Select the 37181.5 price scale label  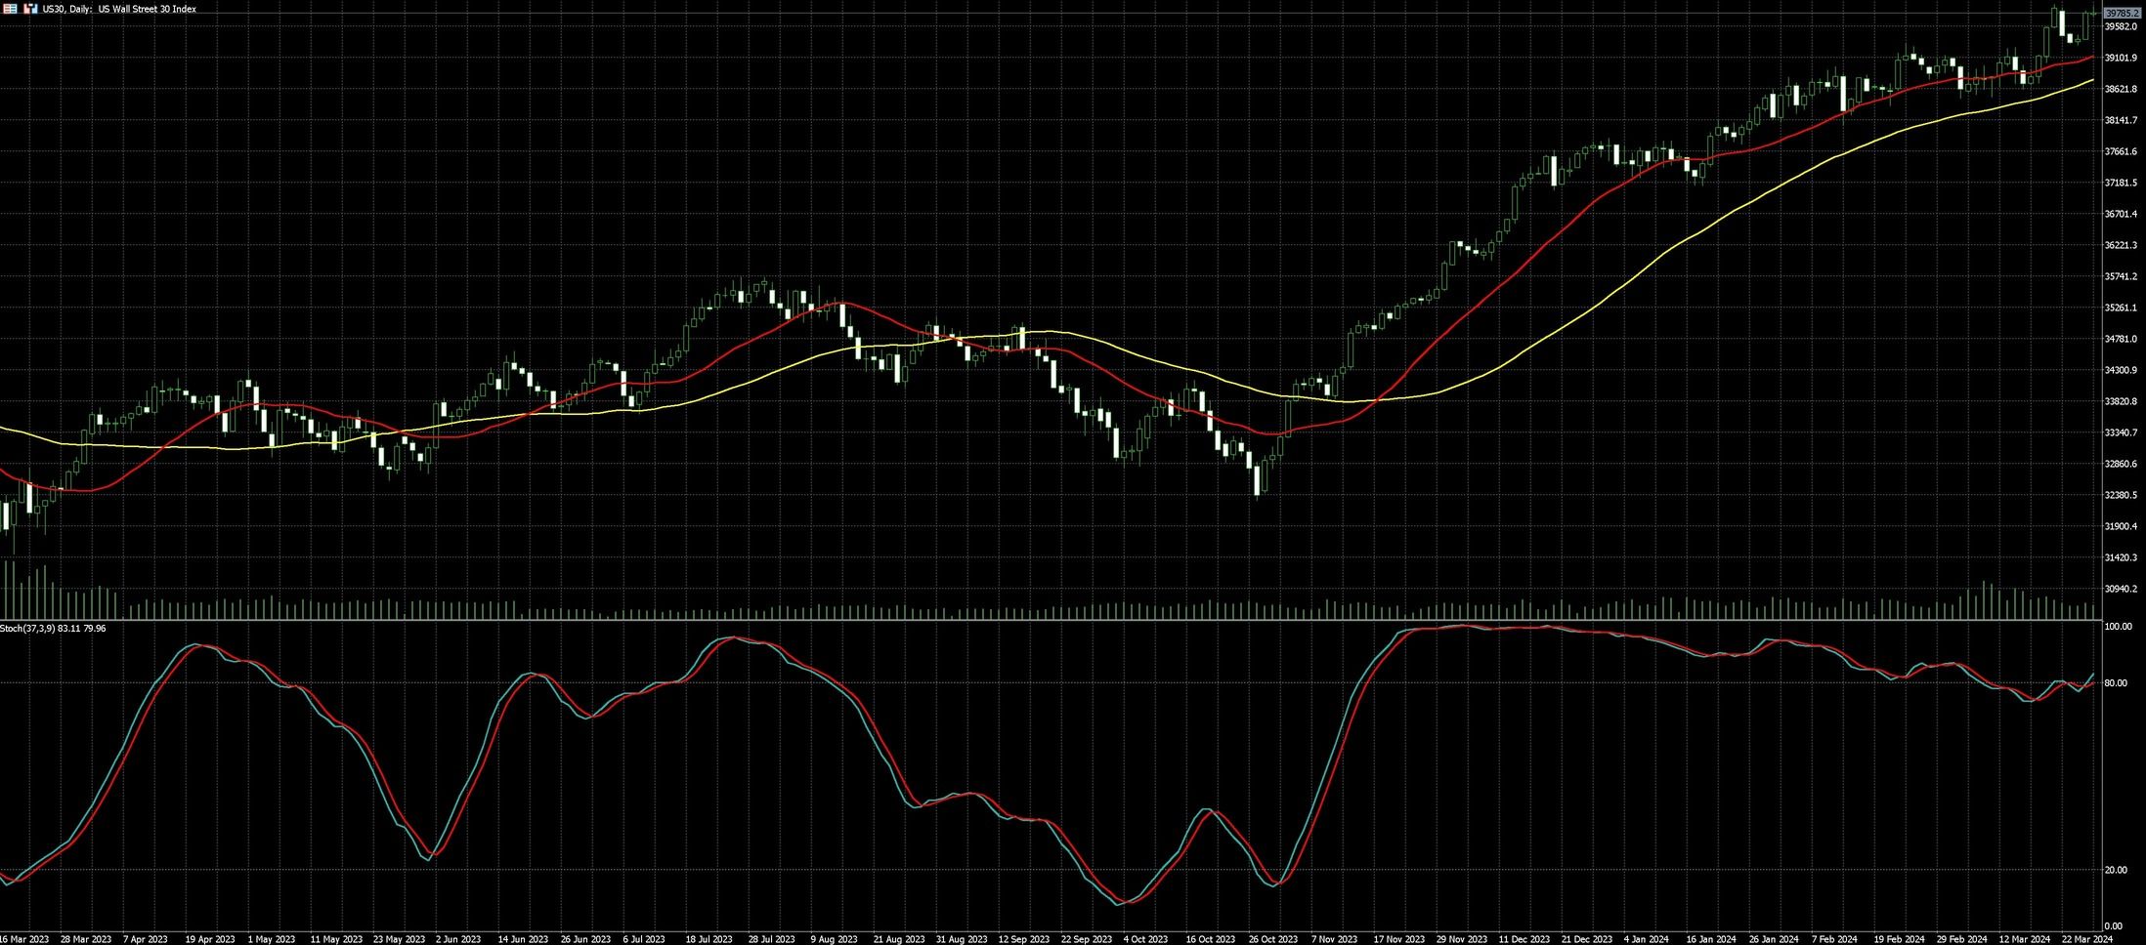click(2120, 183)
